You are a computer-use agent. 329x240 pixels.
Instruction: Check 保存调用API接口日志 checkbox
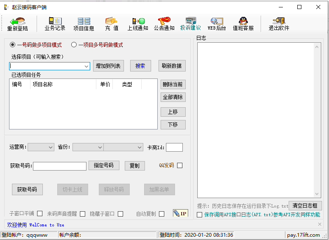tap(200, 215)
